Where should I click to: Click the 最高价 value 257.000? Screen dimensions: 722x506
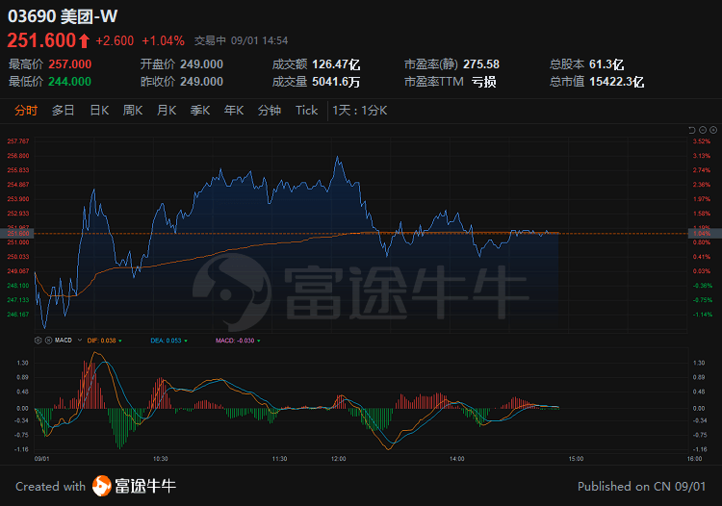coord(70,64)
